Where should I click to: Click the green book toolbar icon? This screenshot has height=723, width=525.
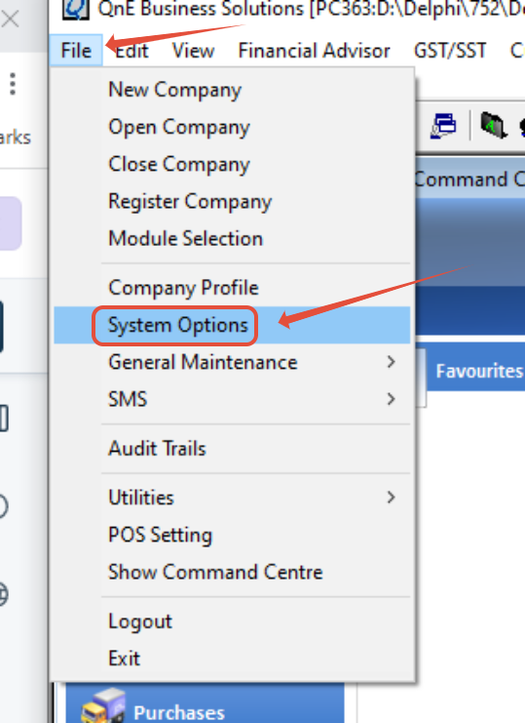point(494,126)
